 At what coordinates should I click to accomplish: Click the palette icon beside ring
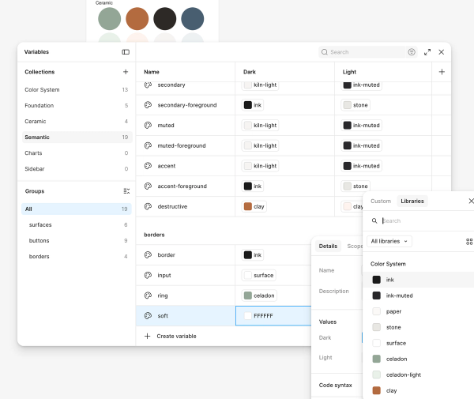click(x=148, y=295)
